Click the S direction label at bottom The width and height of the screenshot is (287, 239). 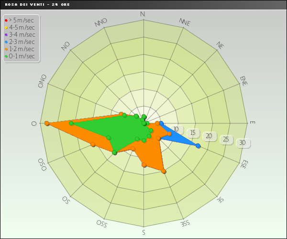tap(143, 232)
